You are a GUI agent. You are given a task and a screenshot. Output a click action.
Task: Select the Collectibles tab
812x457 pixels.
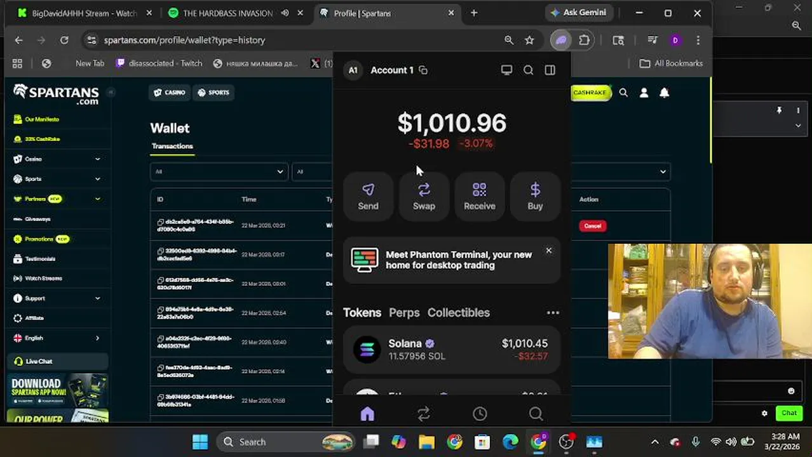458,313
